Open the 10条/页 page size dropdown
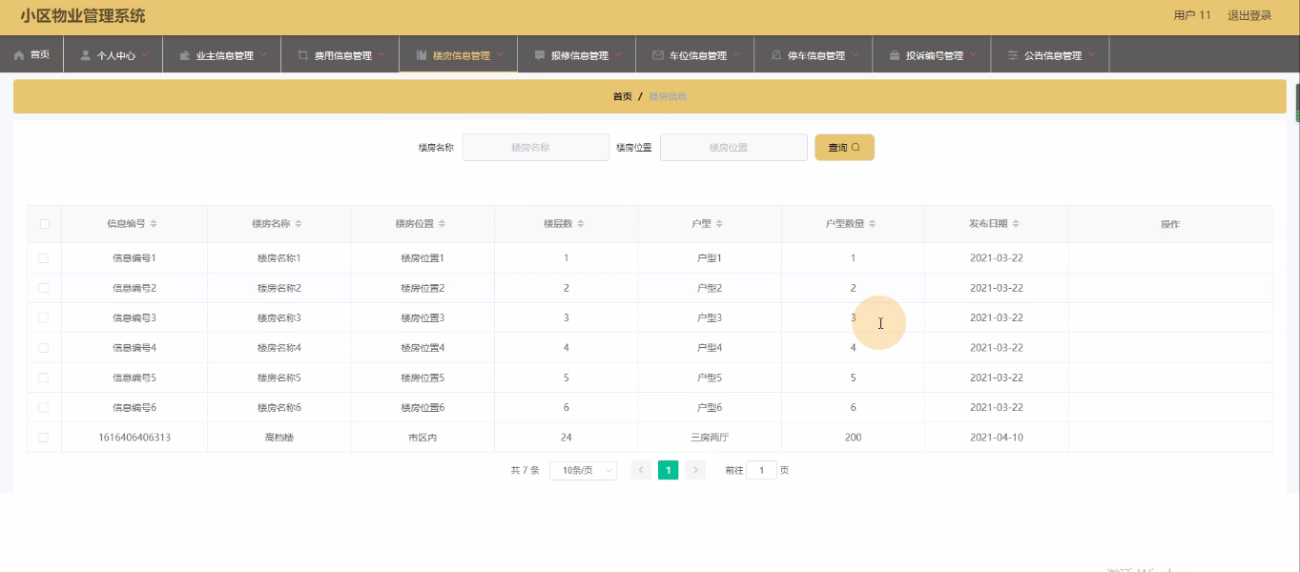1300x572 pixels. (583, 470)
